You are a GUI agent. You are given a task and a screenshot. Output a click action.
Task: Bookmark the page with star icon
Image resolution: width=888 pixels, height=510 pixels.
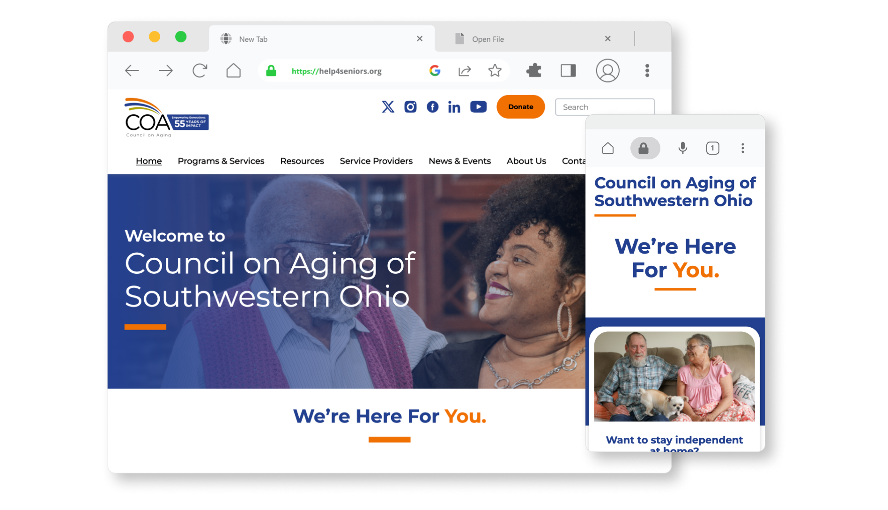pos(495,71)
